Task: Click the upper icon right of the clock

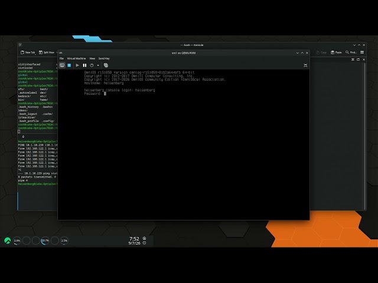Action: click(144, 238)
